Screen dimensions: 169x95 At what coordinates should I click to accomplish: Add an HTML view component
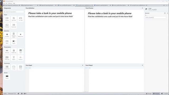tap(7, 58)
